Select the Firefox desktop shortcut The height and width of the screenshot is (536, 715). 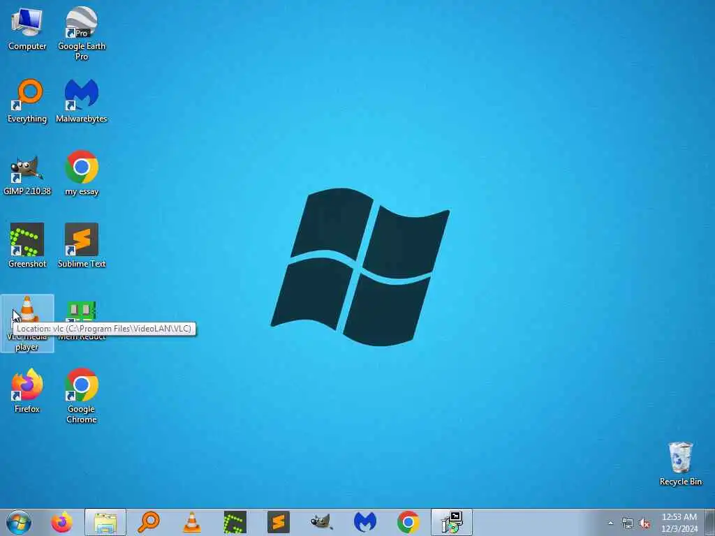coord(27,391)
